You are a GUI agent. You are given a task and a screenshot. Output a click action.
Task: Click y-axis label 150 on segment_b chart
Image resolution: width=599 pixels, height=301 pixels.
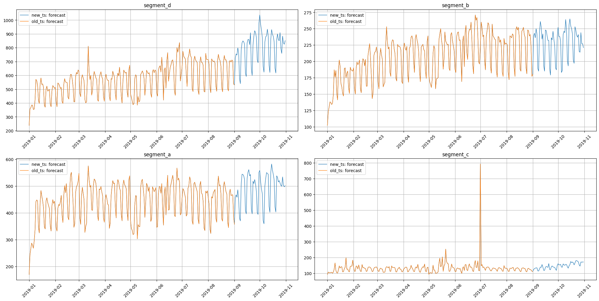309,94
